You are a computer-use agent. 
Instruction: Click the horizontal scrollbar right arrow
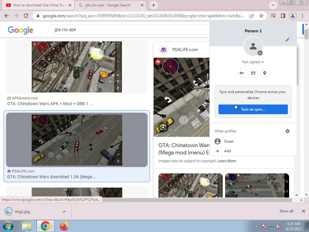click(301, 200)
